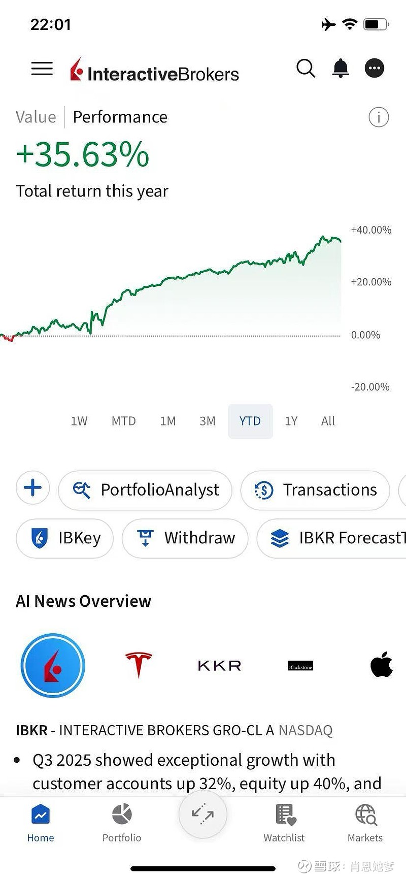Tap the search magnifier icon
Image resolution: width=406 pixels, height=879 pixels.
click(306, 68)
